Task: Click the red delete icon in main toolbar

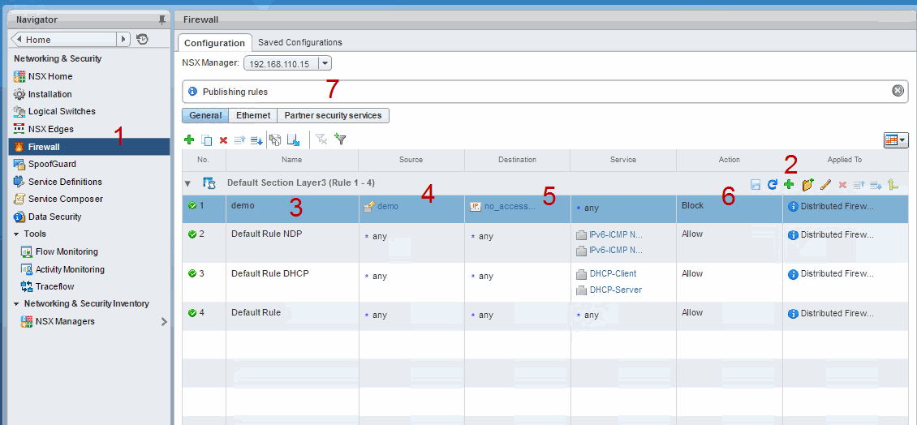Action: 223,140
